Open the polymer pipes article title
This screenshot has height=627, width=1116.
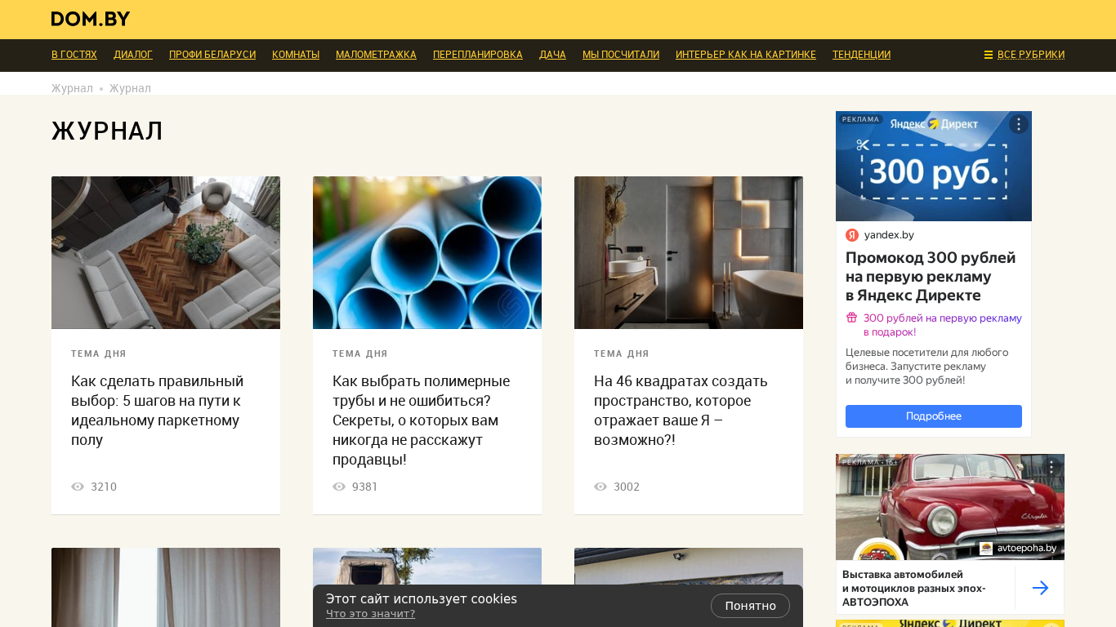pyautogui.click(x=421, y=420)
